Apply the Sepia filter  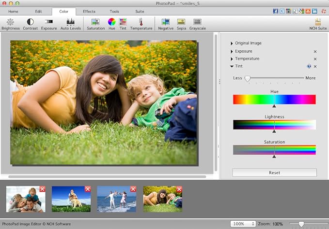pyautogui.click(x=181, y=22)
